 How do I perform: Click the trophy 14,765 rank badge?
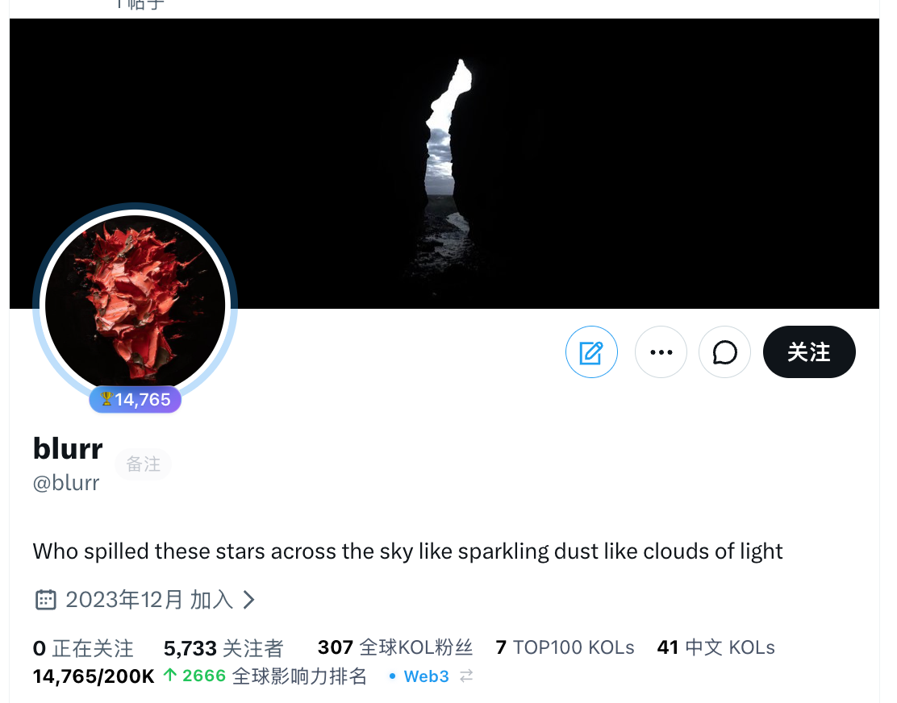pos(136,400)
